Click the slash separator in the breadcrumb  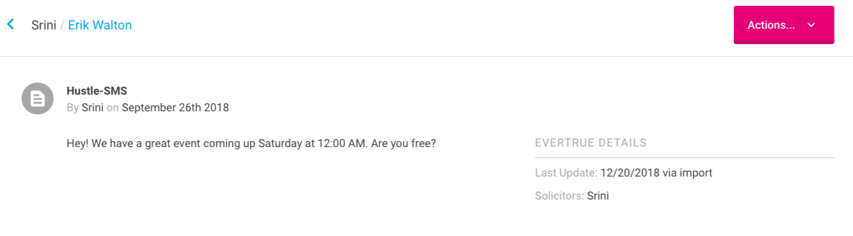(x=63, y=25)
